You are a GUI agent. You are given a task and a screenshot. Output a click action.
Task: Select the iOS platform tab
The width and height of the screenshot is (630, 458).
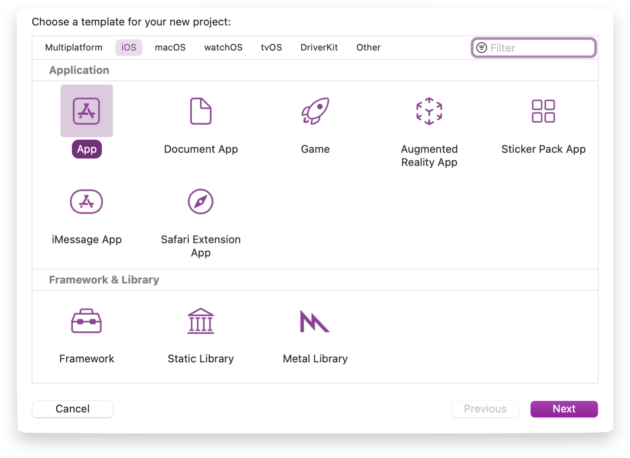coord(129,48)
